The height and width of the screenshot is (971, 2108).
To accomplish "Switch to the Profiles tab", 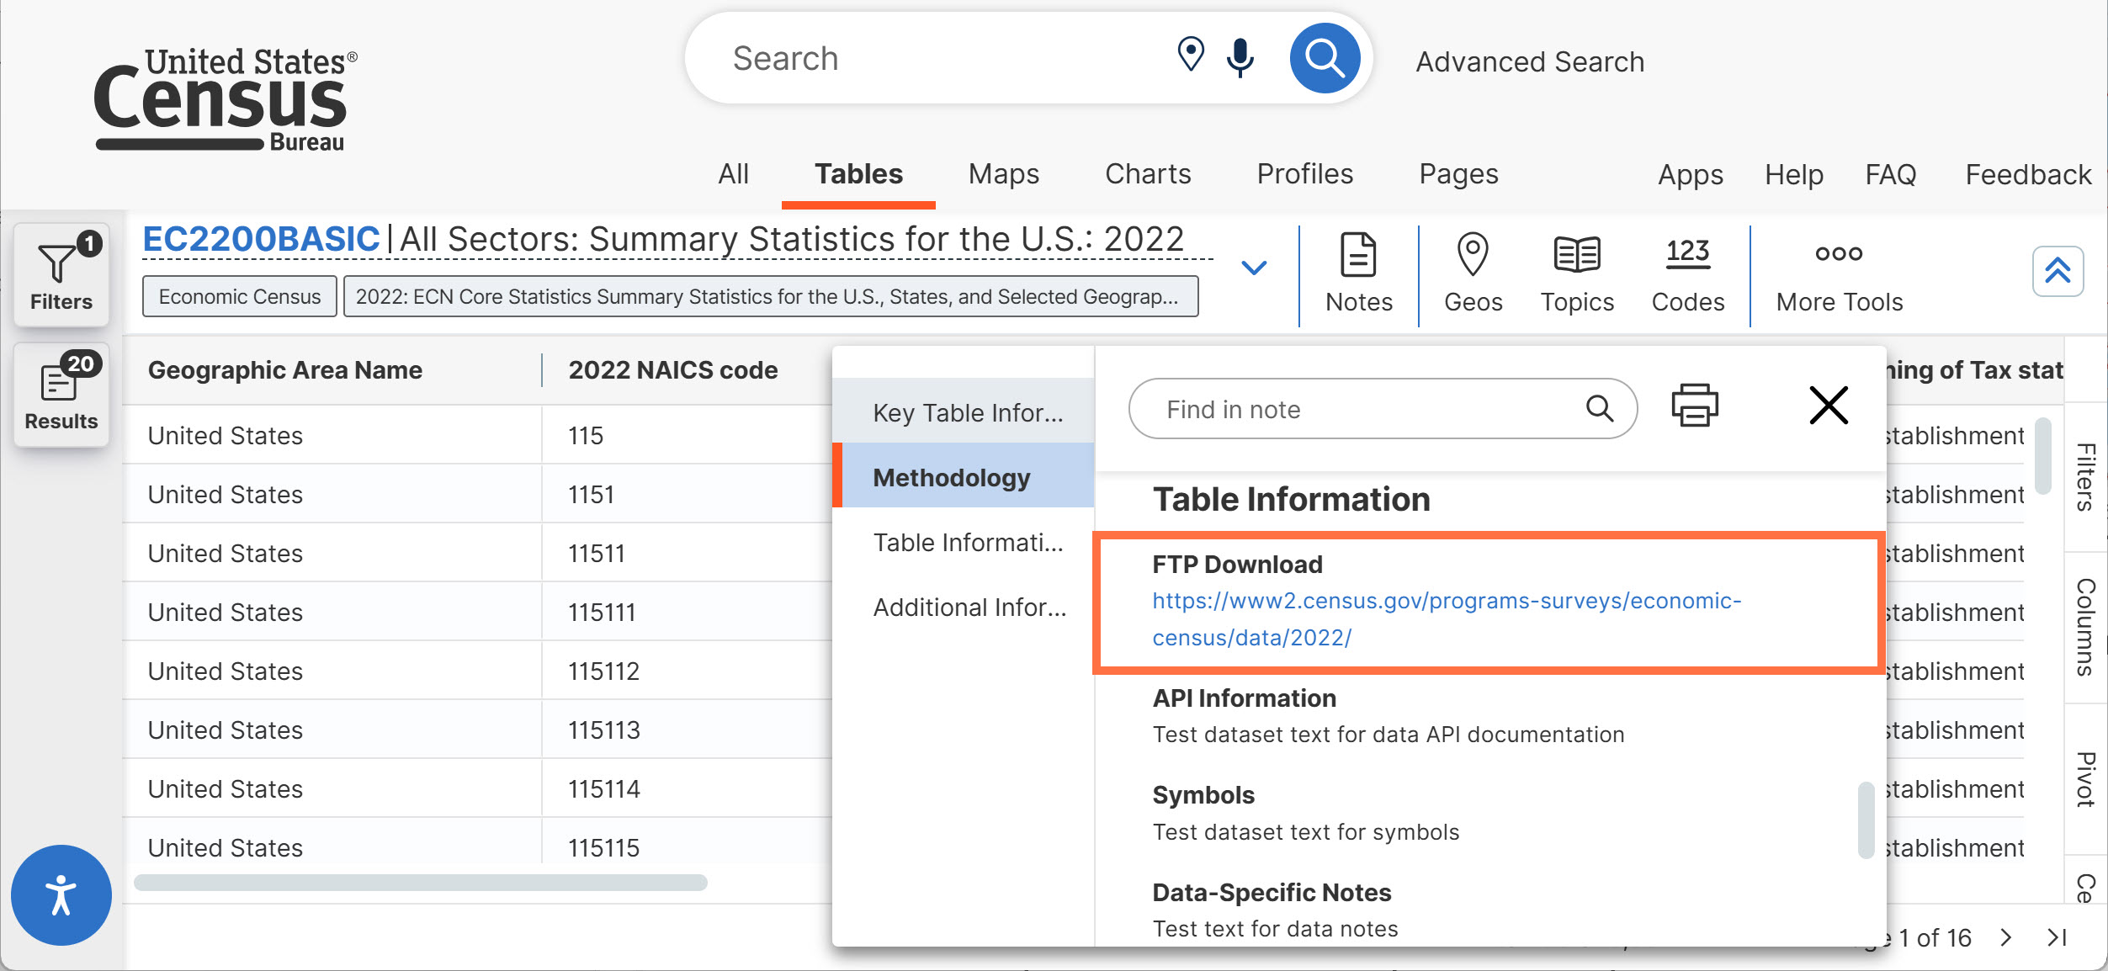I will [1304, 174].
